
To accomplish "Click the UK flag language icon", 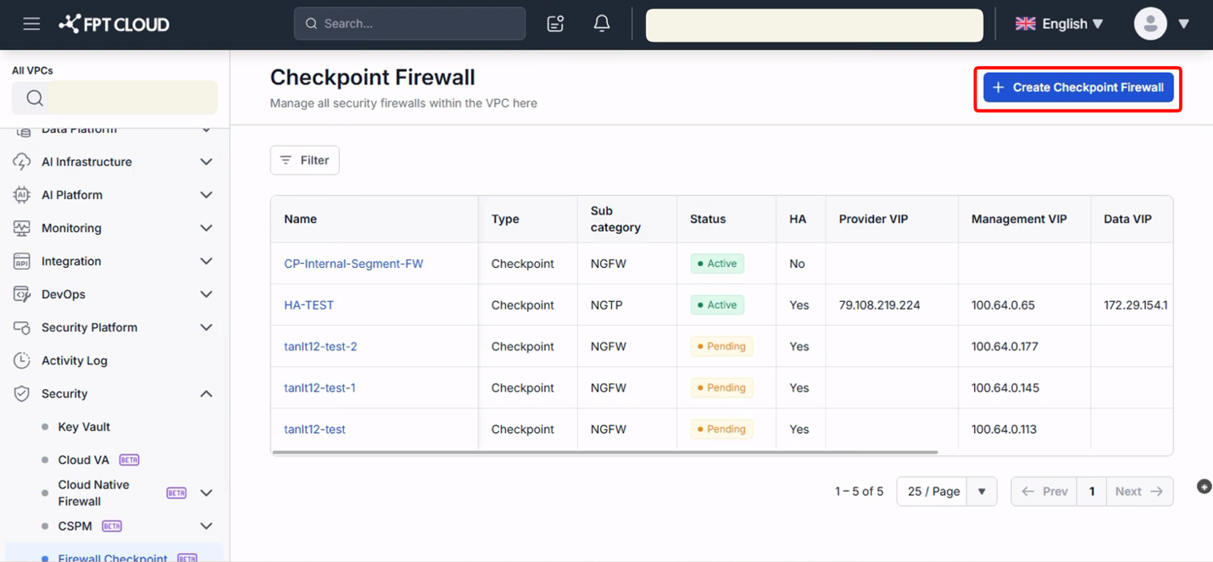I will 1026,24.
